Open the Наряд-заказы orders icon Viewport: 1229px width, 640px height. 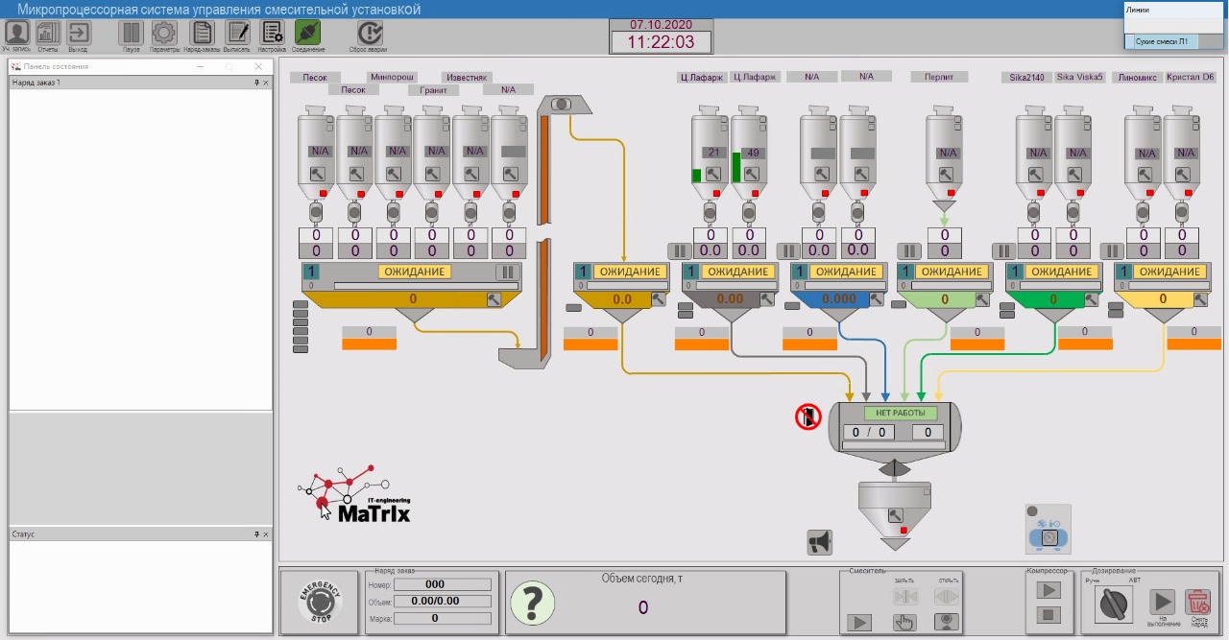(203, 33)
